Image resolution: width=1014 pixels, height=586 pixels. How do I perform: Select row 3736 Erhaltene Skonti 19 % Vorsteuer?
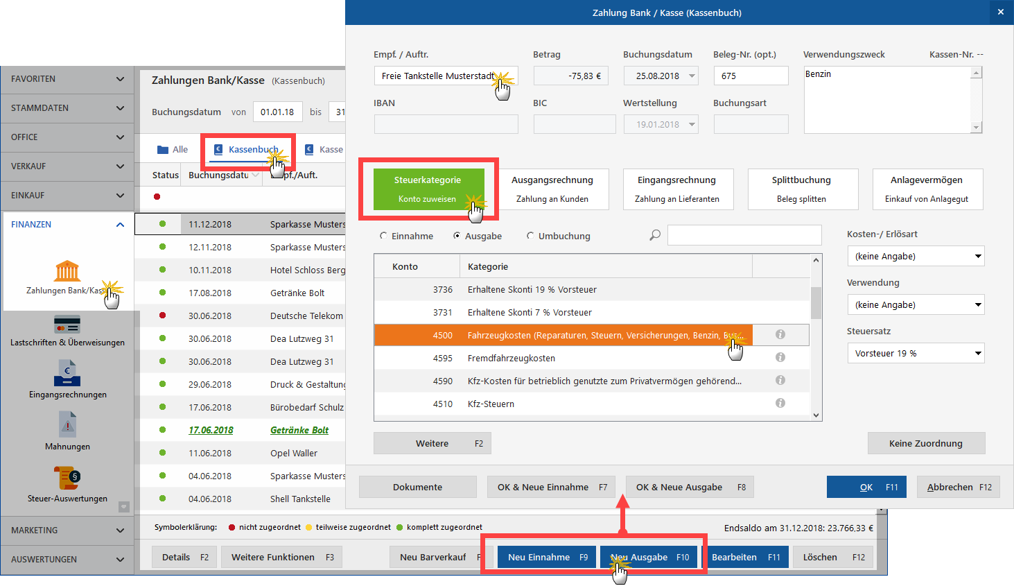[592, 290]
